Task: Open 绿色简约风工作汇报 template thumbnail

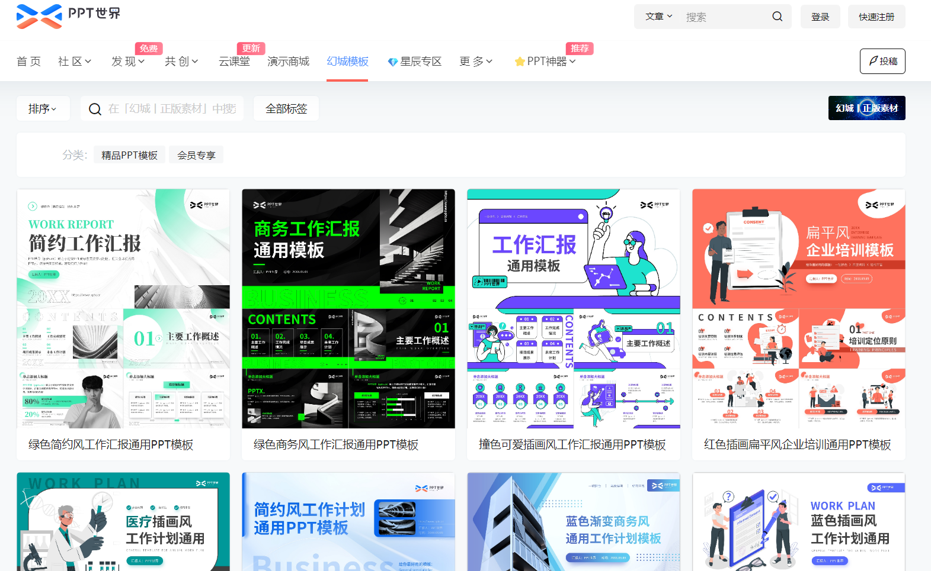Action: [123, 309]
